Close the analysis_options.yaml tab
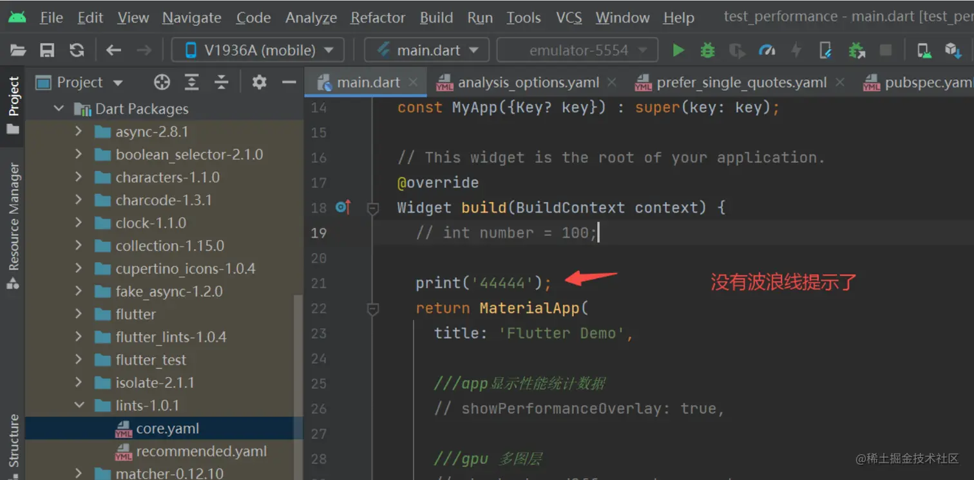 pyautogui.click(x=611, y=82)
